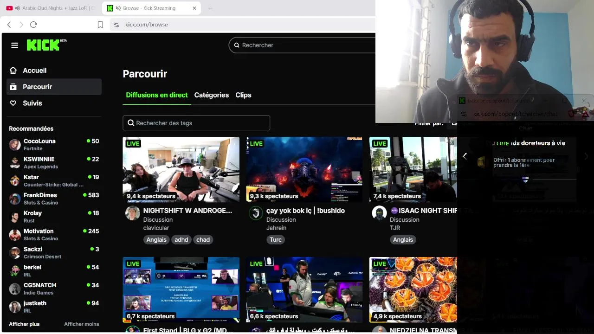Reload the page with refresh icon
The width and height of the screenshot is (594, 334).
tap(33, 25)
